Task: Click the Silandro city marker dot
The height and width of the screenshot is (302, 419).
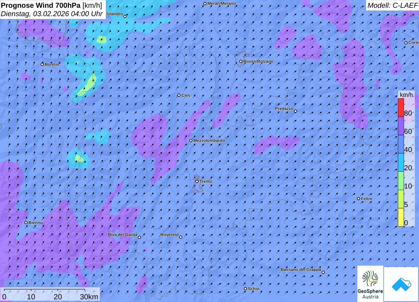Action: [125, 16]
